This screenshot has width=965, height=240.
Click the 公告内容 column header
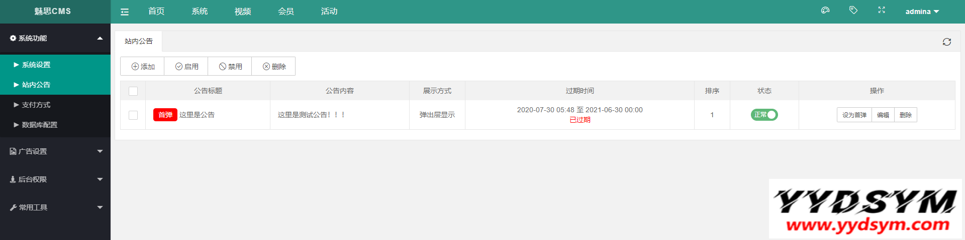[x=340, y=91]
